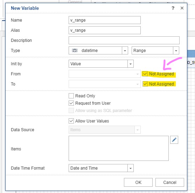Close the New Variable dialog

pyautogui.click(x=182, y=8)
